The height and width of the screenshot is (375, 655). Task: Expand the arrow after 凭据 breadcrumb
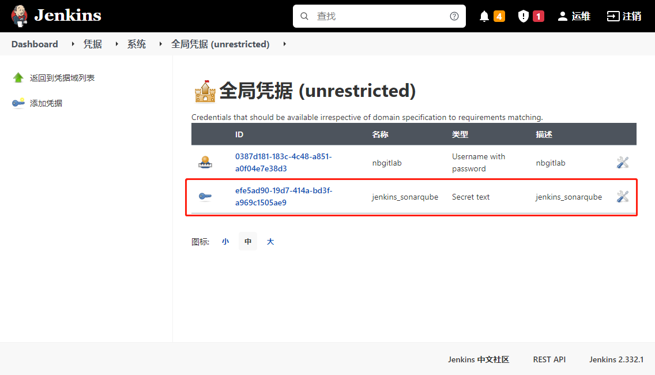click(117, 44)
